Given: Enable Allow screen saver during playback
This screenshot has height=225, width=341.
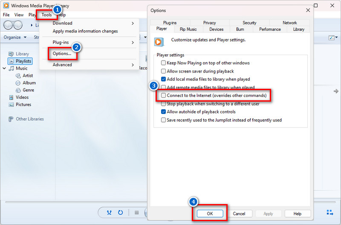Looking at the screenshot, I should pos(163,71).
